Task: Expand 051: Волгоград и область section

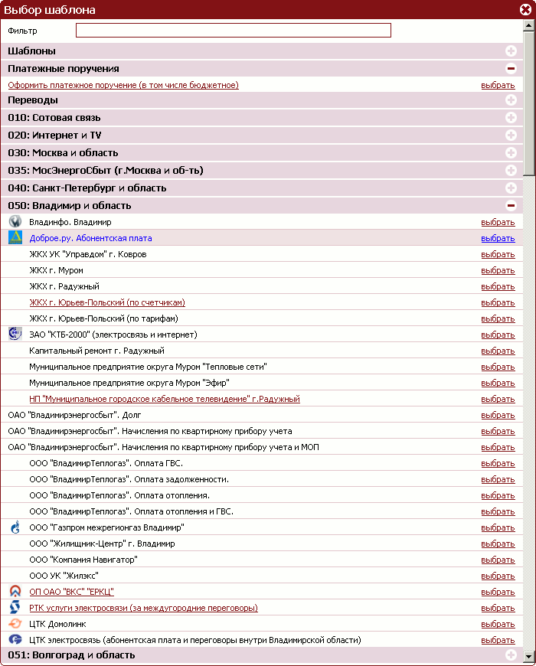Action: [x=511, y=655]
